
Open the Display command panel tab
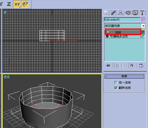click(135, 13)
